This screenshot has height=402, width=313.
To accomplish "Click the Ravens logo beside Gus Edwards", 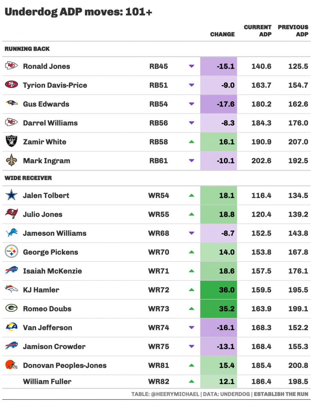I will [x=11, y=103].
